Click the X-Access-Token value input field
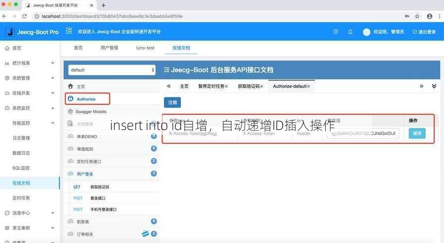This screenshot has height=243, width=444. click(x=363, y=133)
